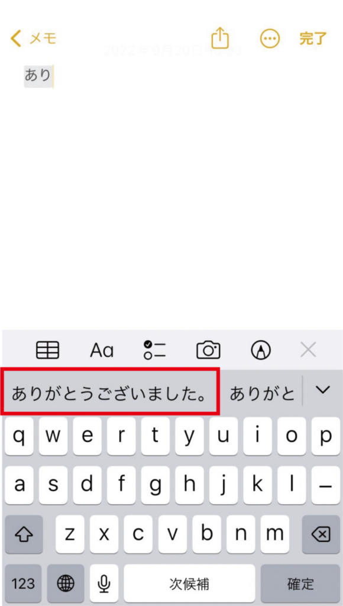343x606 pixels.
Task: Tap the 確定 confirm key
Action: point(300,584)
